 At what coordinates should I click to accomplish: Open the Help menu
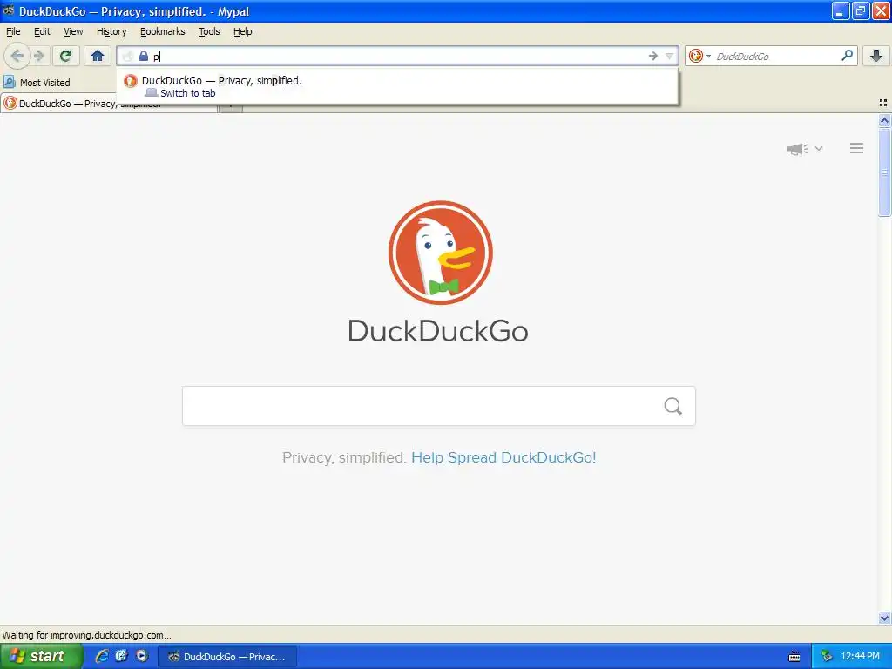pos(242,31)
